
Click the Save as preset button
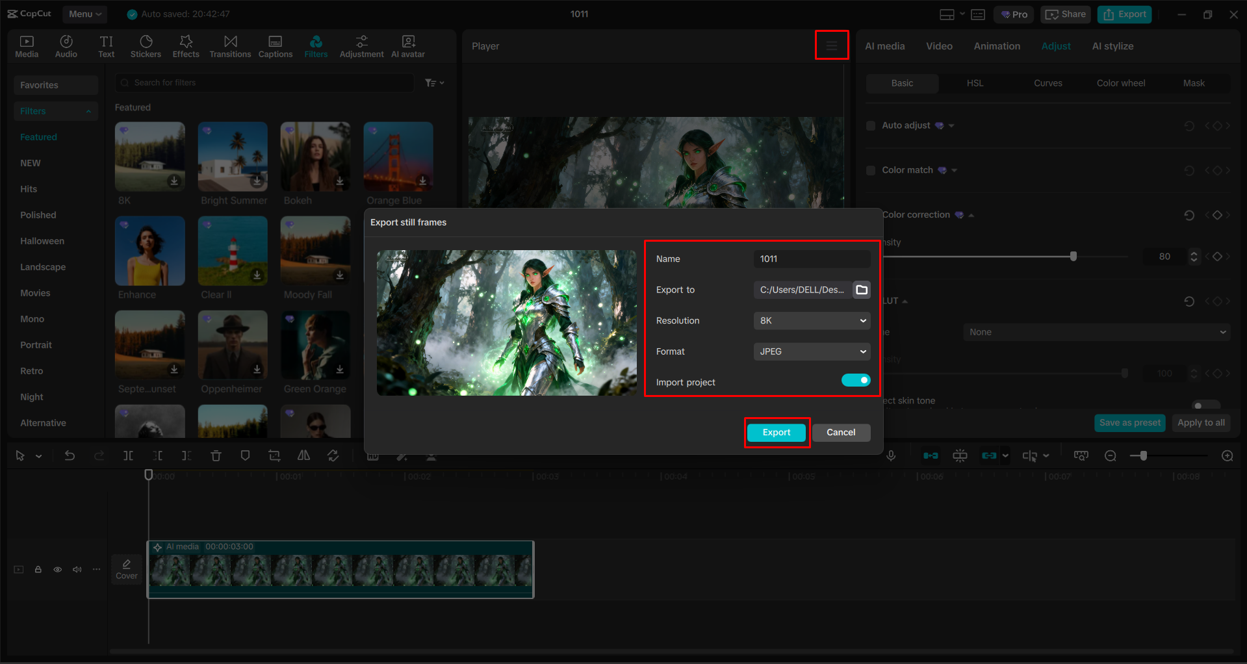coord(1129,422)
